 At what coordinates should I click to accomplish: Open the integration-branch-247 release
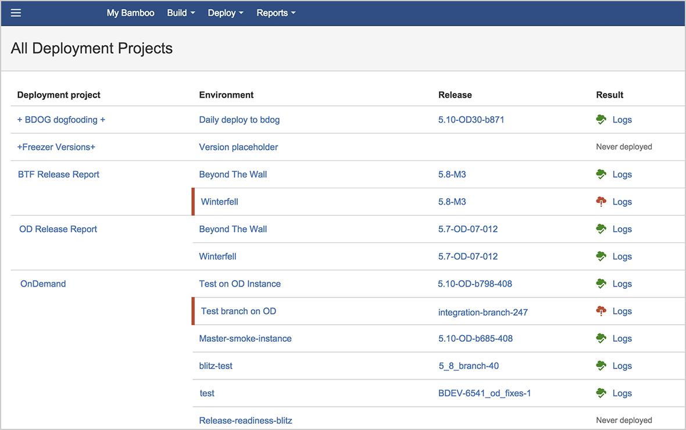[x=483, y=312]
